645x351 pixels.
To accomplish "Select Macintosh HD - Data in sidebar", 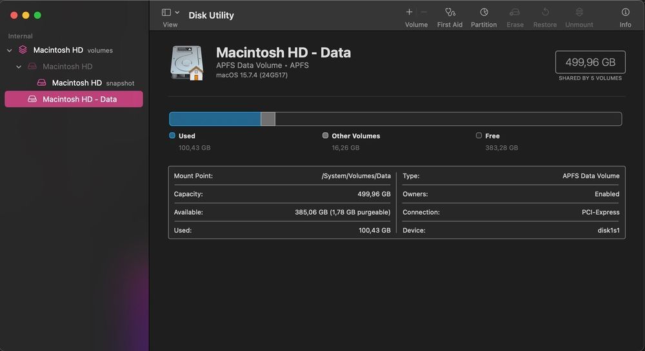I will pos(74,99).
